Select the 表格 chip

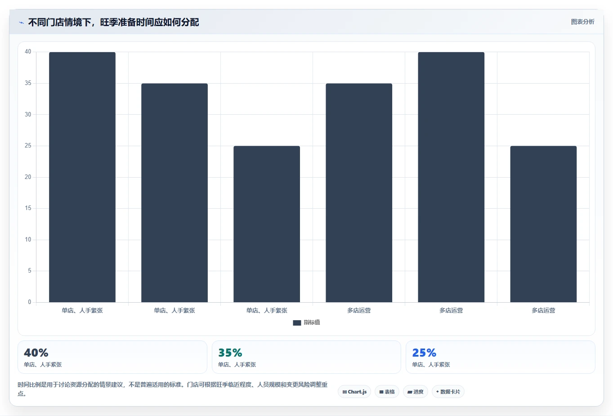(x=387, y=392)
